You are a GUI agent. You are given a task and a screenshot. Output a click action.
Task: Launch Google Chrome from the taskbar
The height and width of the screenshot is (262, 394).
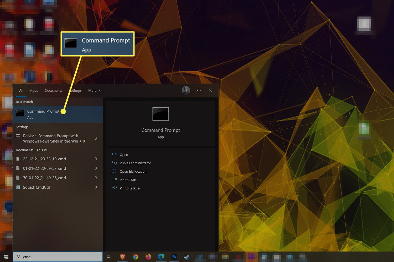pyautogui.click(x=136, y=257)
